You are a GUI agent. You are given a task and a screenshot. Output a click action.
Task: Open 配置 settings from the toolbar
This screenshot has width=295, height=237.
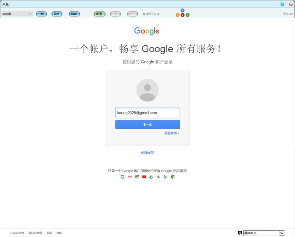[99, 14]
